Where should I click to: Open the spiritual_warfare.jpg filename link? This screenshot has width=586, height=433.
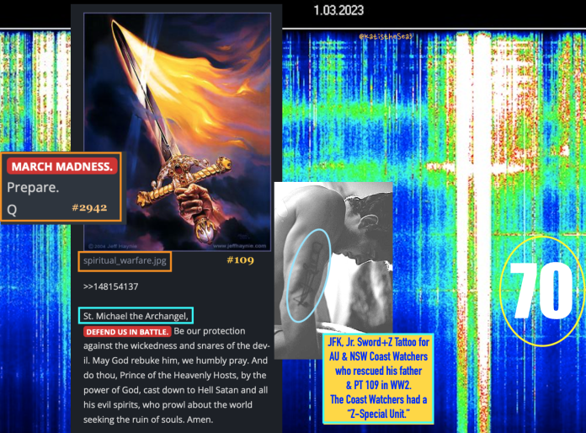tap(125, 261)
